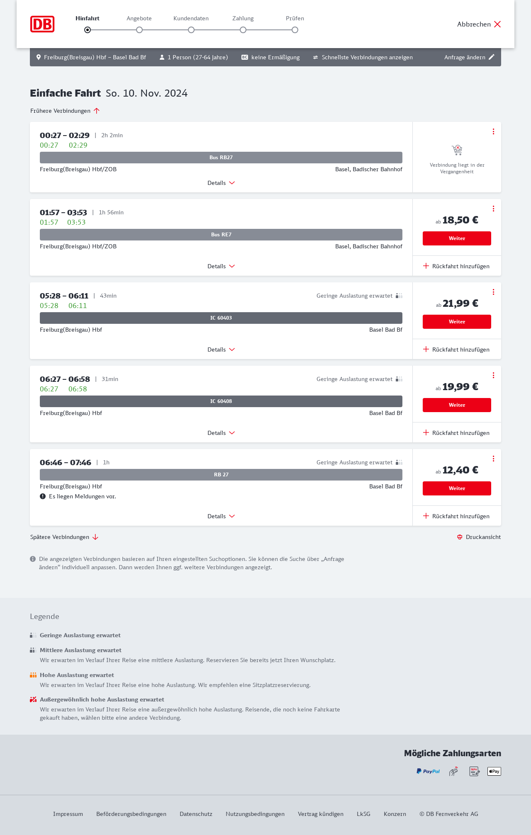Open the Datenschutz footer link

tap(196, 814)
